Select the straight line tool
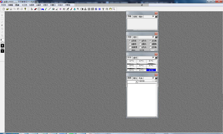223x134 pixels. (x=49, y=9)
